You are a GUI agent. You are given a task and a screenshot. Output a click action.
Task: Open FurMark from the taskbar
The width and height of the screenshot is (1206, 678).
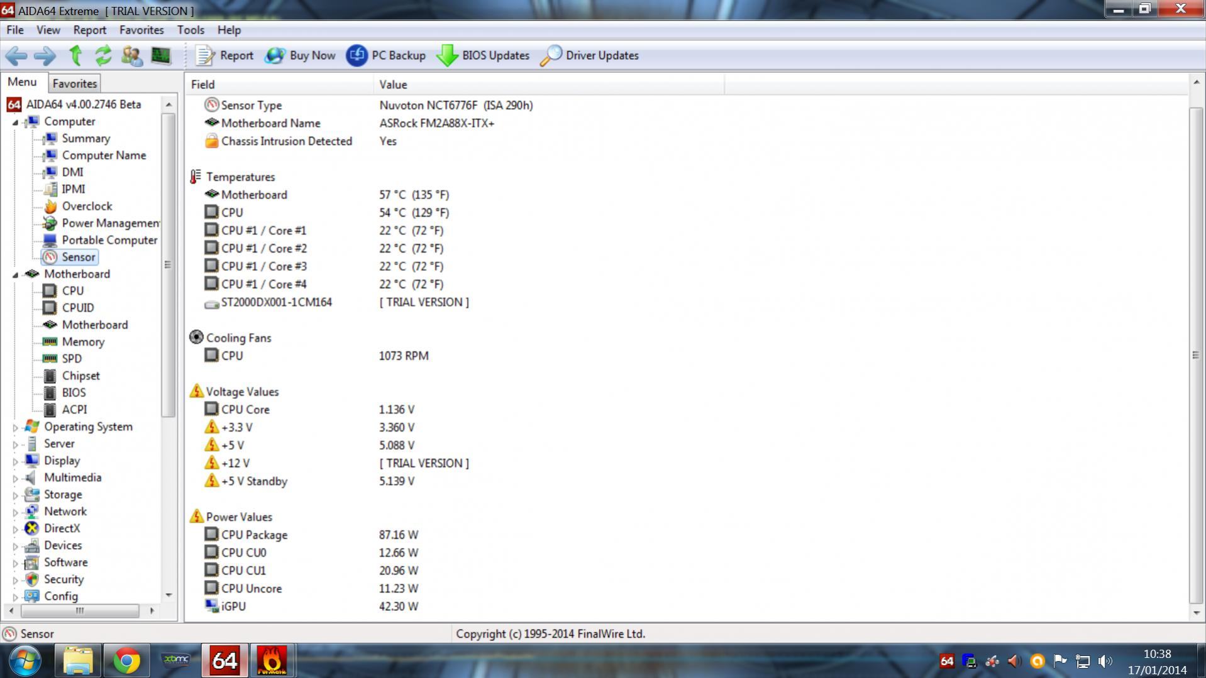coord(272,661)
